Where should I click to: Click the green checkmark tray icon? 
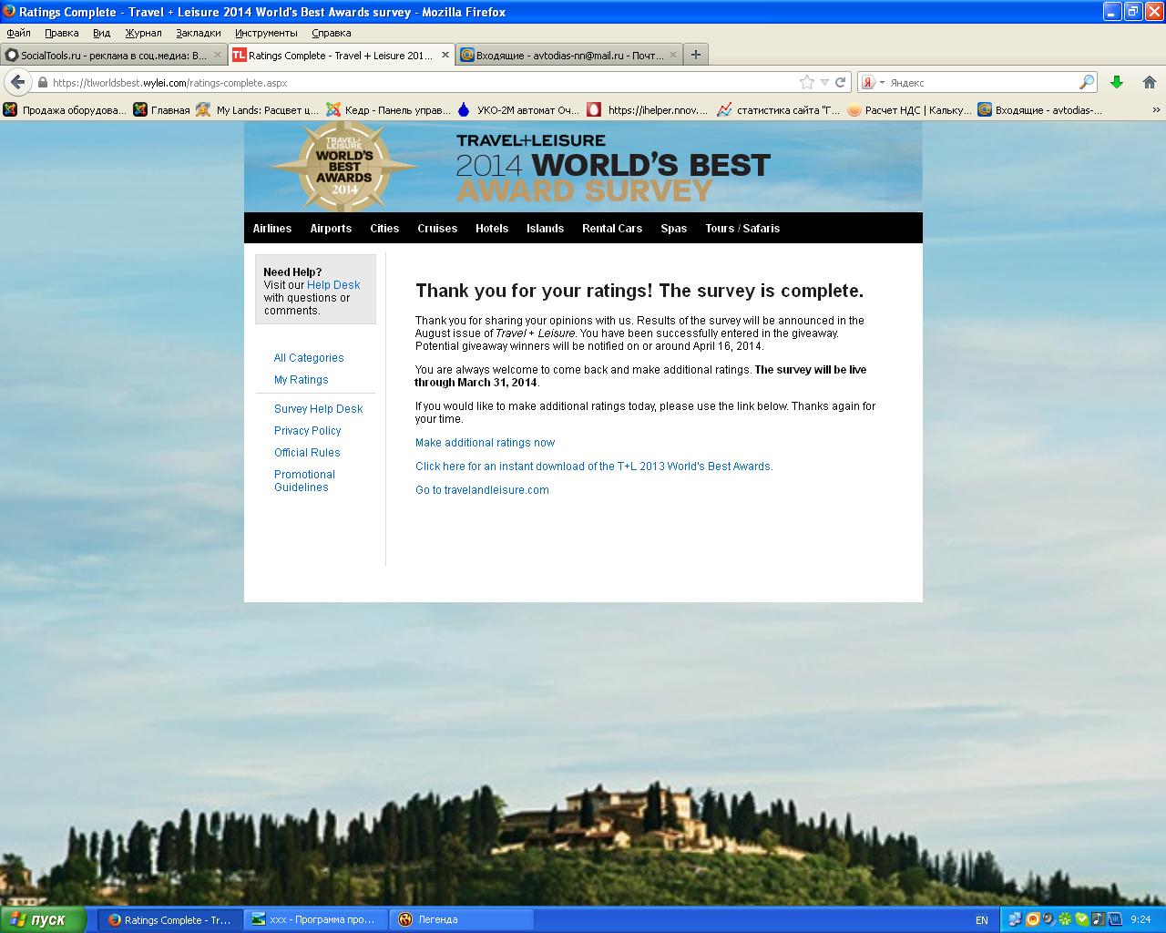click(x=1081, y=920)
